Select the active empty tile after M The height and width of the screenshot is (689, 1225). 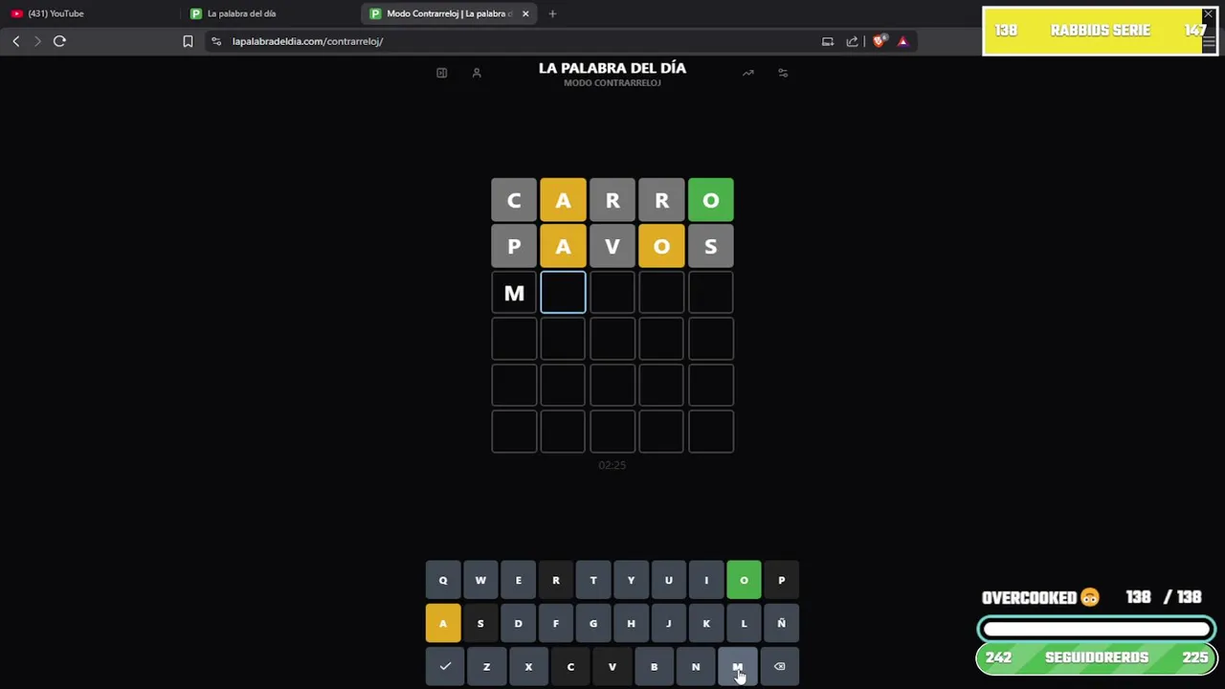click(x=563, y=293)
